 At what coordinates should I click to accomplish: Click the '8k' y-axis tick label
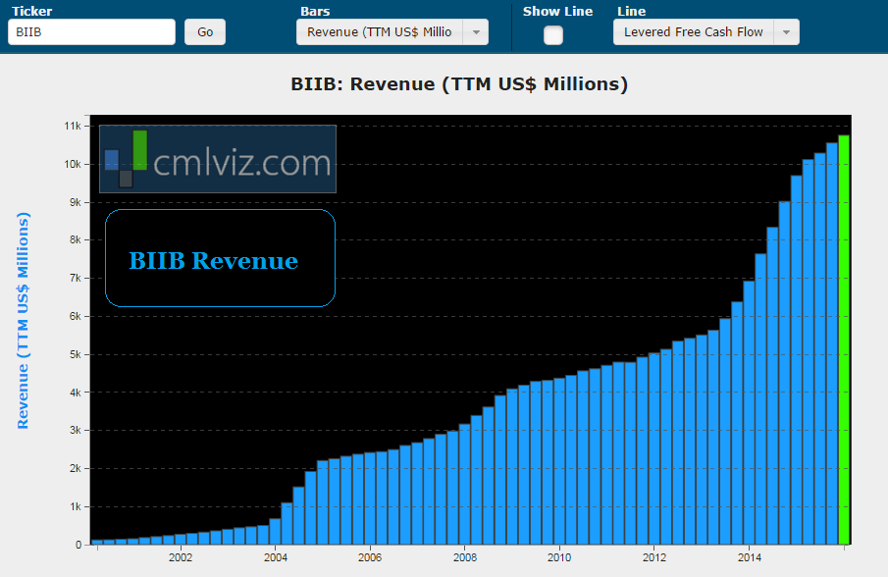pyautogui.click(x=76, y=239)
